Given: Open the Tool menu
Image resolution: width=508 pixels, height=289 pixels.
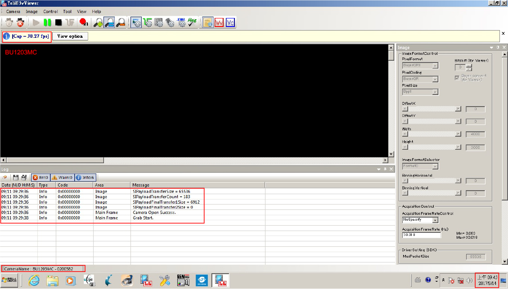Looking at the screenshot, I should [x=67, y=11].
